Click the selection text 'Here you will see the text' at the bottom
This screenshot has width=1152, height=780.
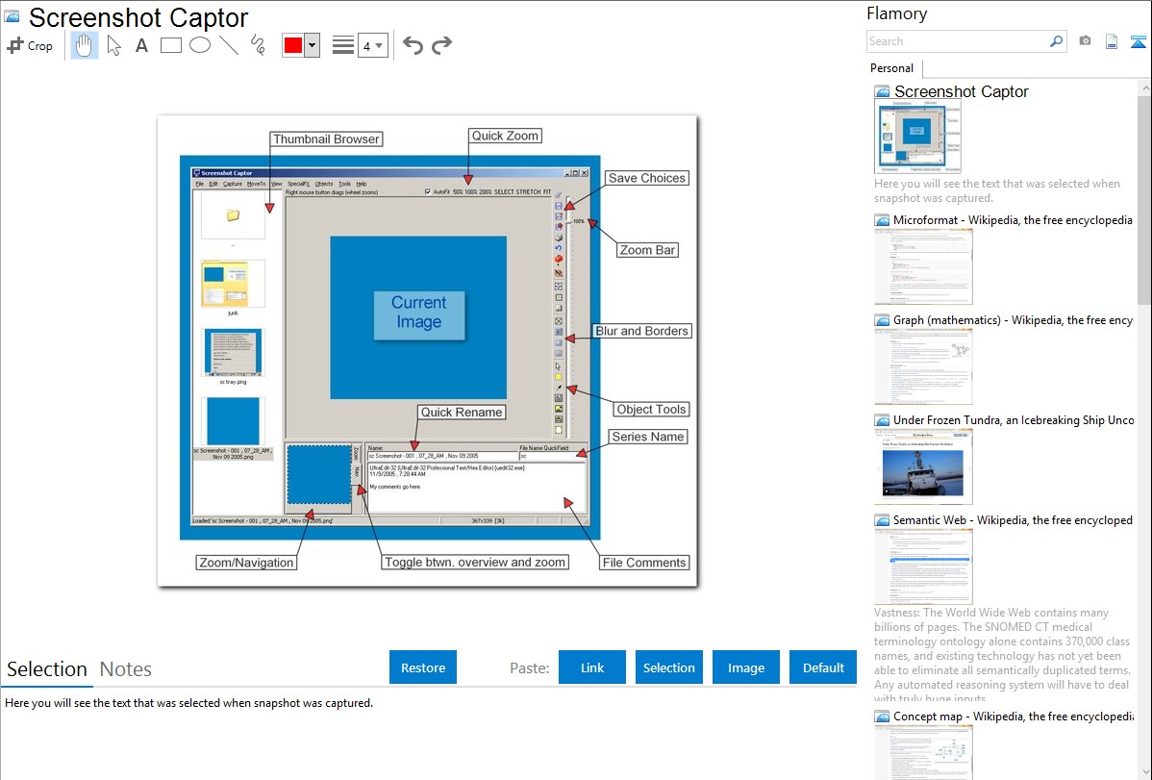188,703
